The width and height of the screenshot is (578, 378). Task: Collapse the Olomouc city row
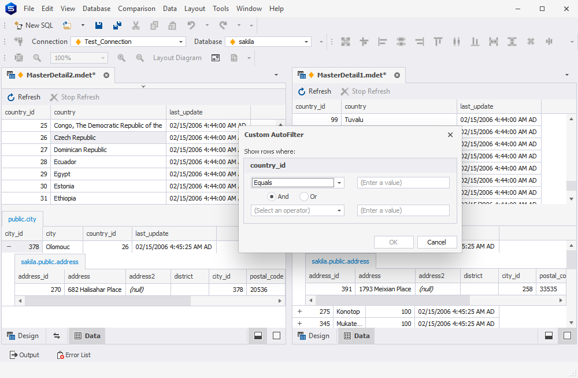pyautogui.click(x=9, y=247)
